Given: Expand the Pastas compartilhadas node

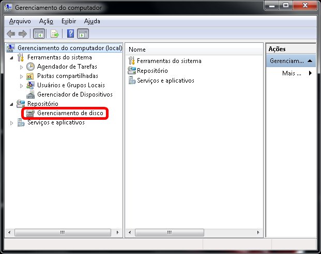Looking at the screenshot, I should coord(22,76).
